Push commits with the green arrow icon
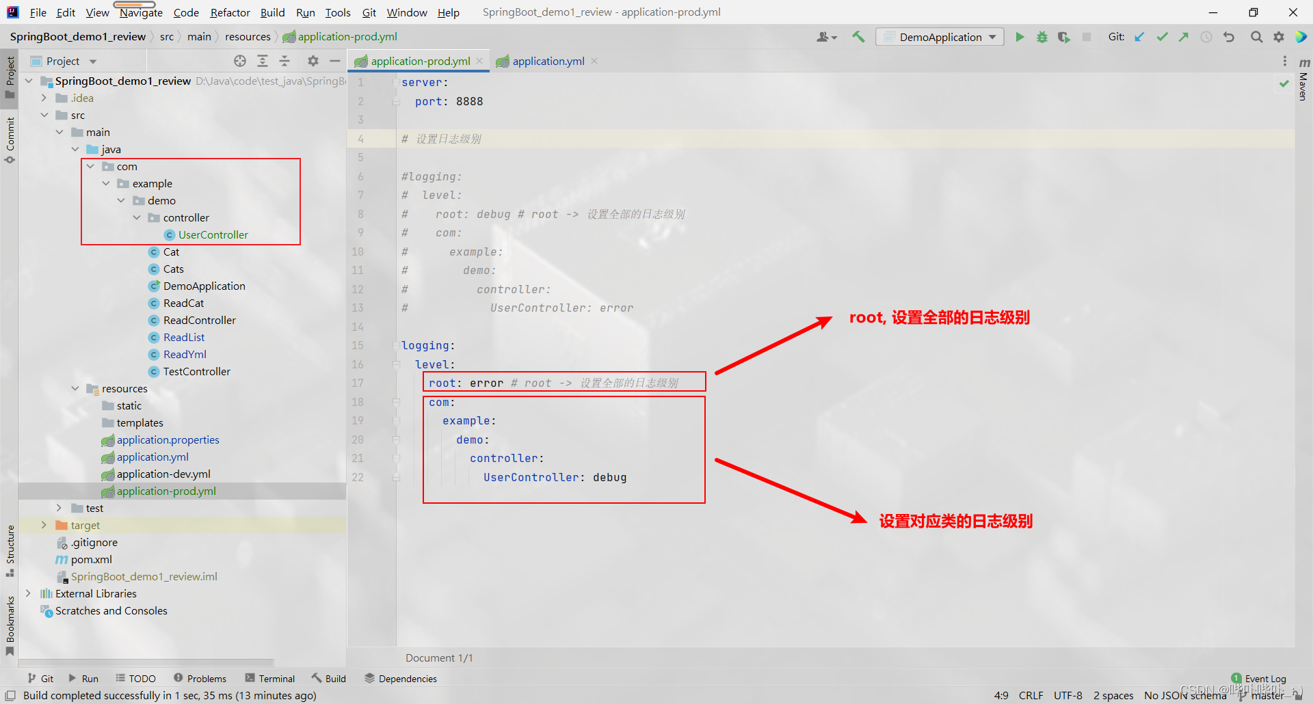 click(1184, 37)
